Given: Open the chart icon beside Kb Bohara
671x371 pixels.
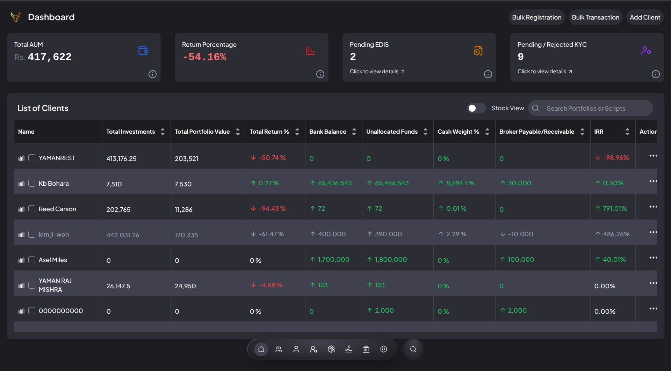Looking at the screenshot, I should tap(21, 184).
